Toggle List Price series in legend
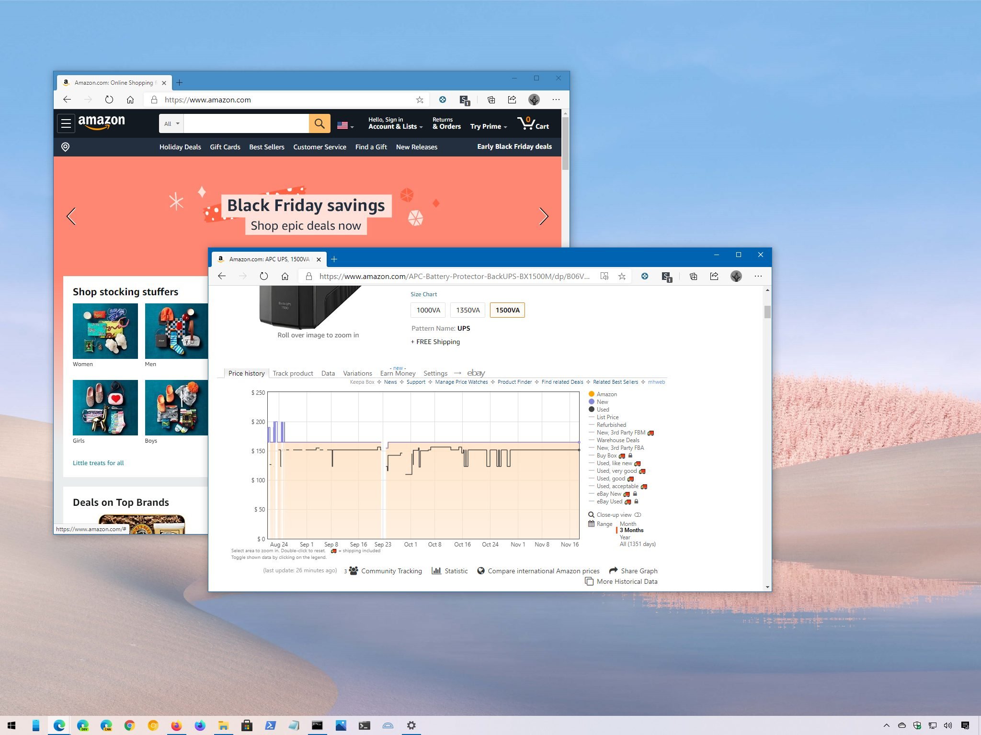The image size is (981, 735). 604,417
